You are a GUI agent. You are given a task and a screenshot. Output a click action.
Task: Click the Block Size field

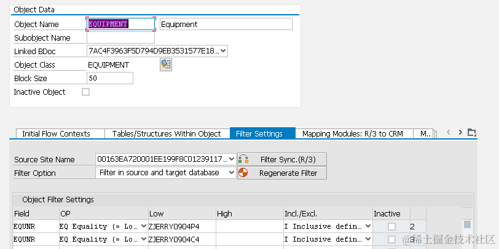pos(110,78)
